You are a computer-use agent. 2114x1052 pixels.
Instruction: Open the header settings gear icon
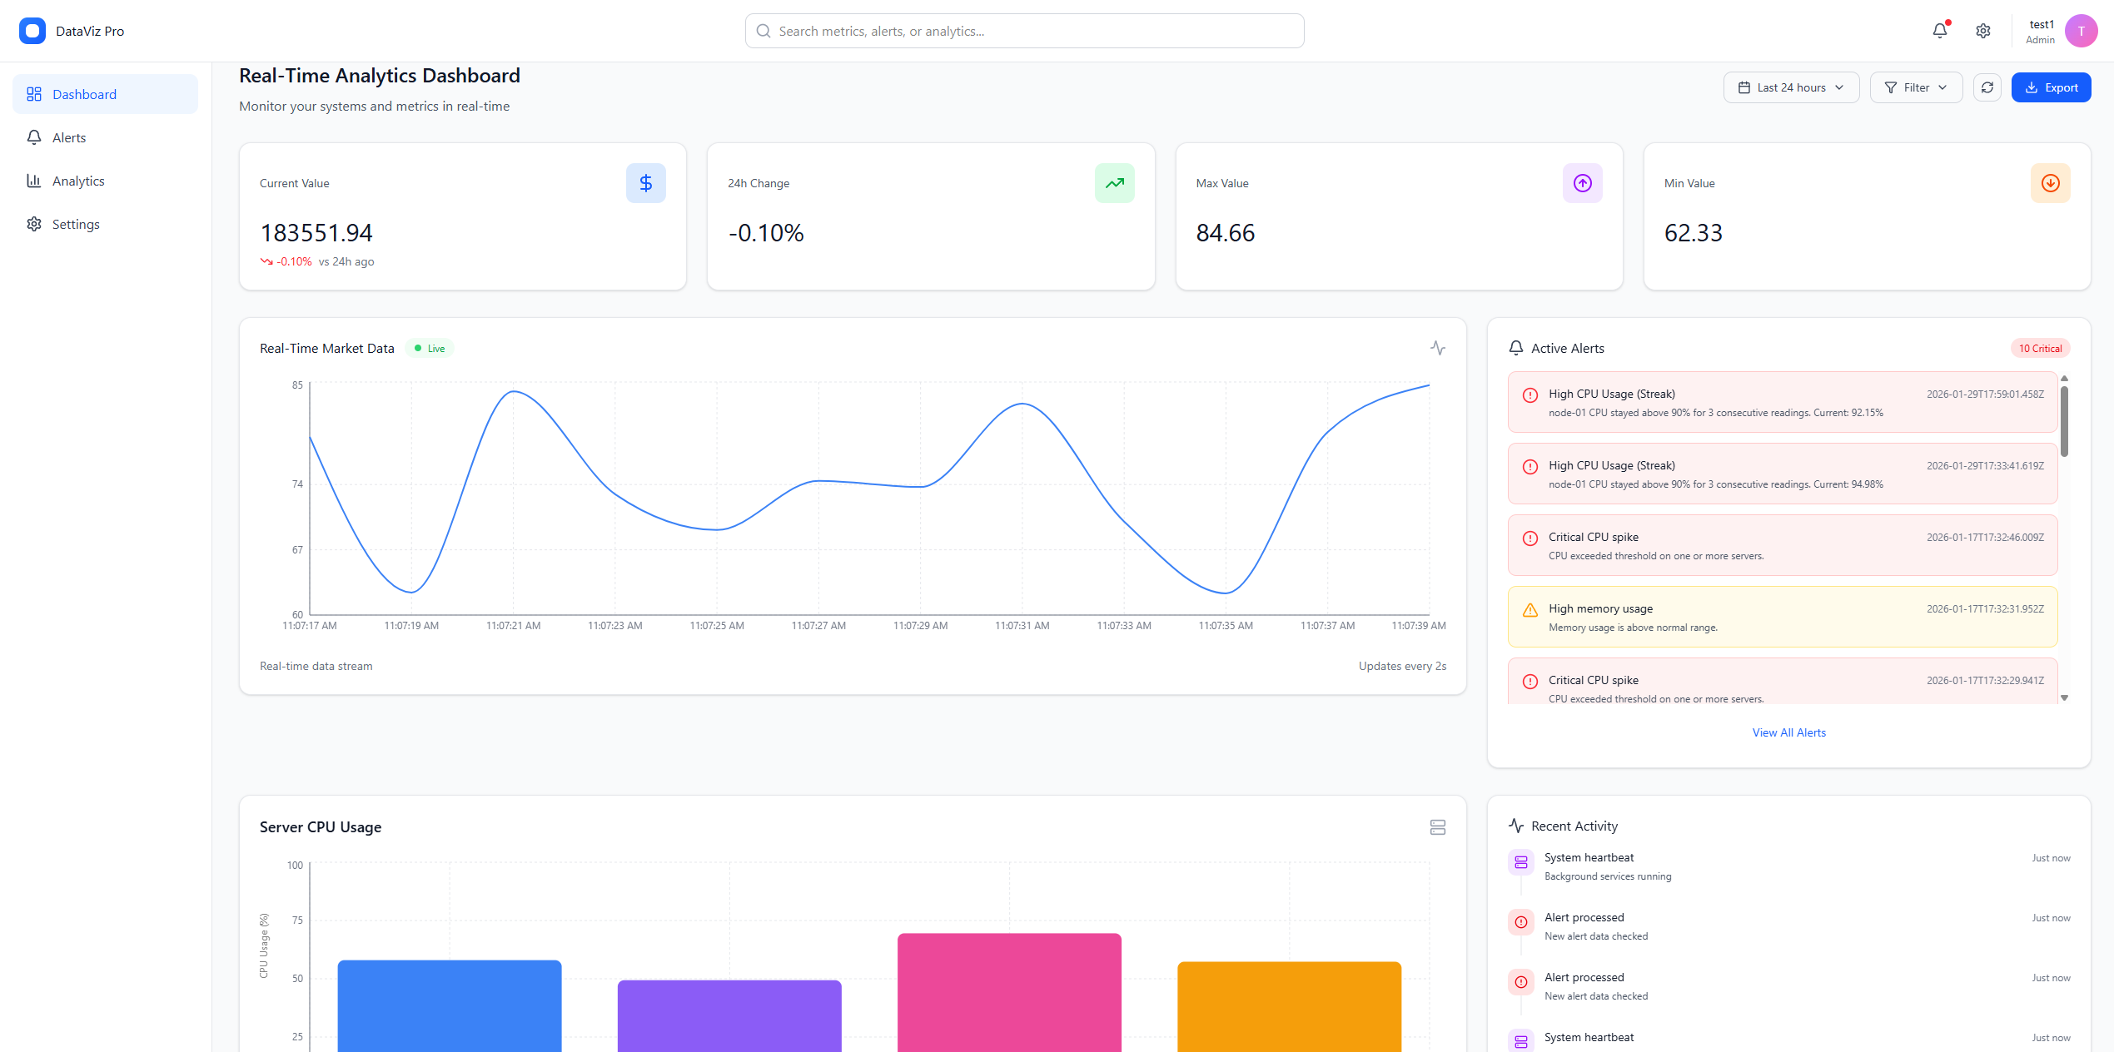click(1982, 31)
